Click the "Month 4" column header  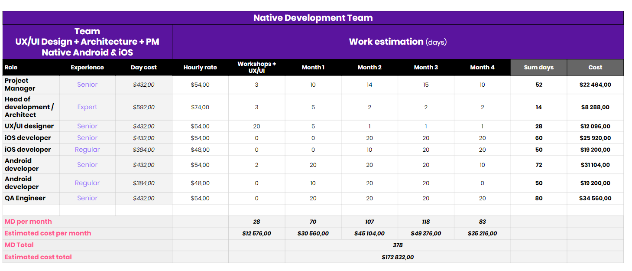(x=482, y=67)
